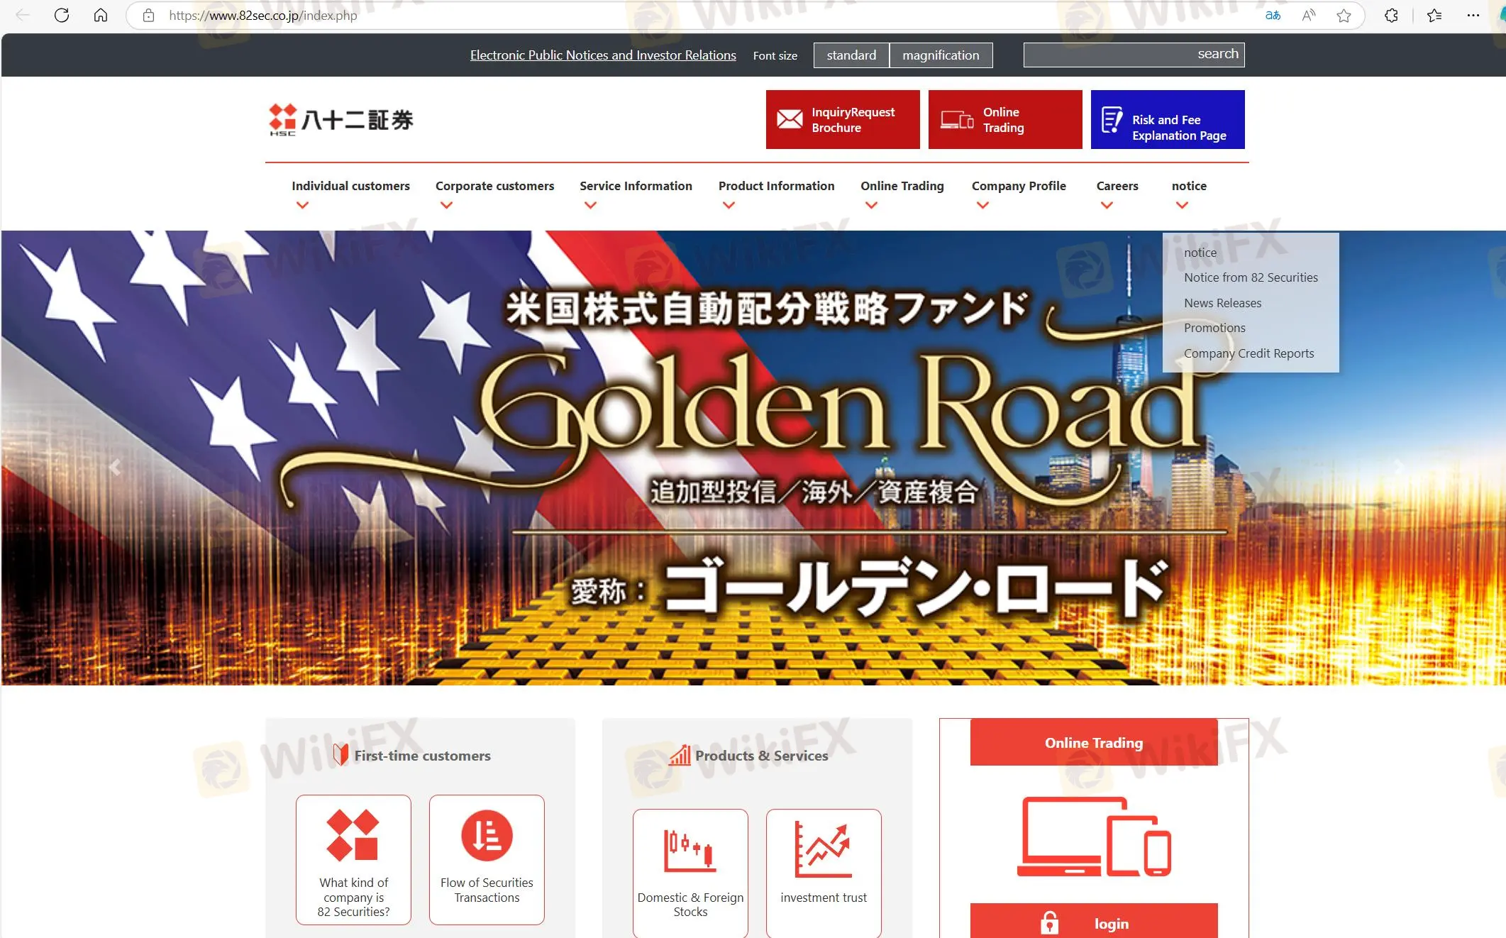Expand Company Profile chevron

[x=982, y=205]
